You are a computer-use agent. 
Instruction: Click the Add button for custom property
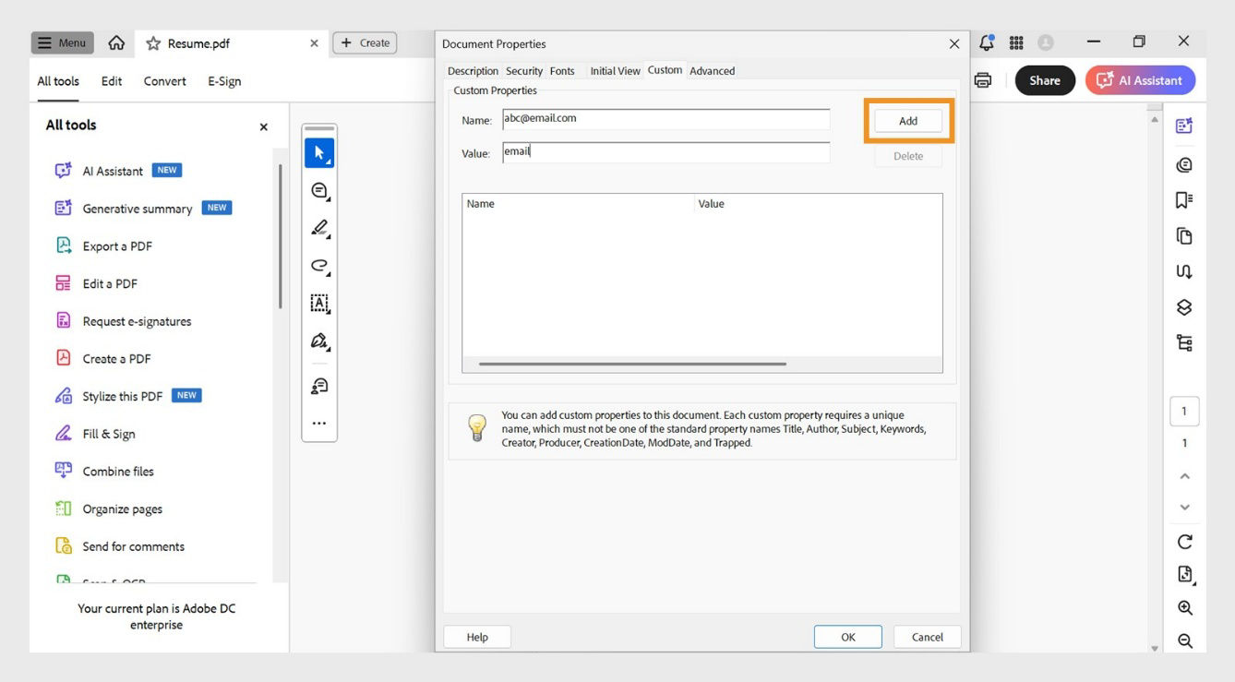coord(907,120)
